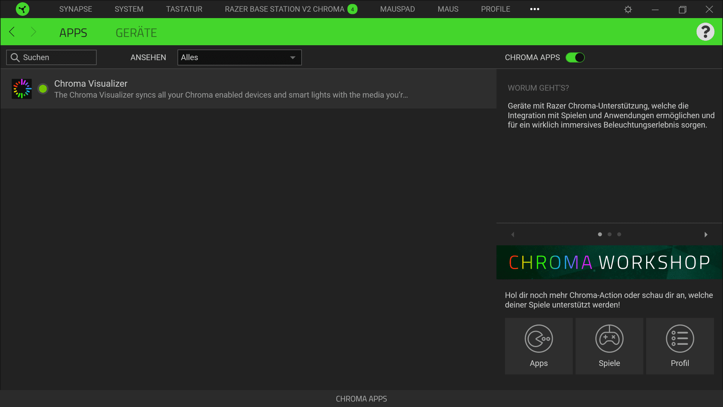
Task: Open the Tastatur tab
Action: [184, 9]
